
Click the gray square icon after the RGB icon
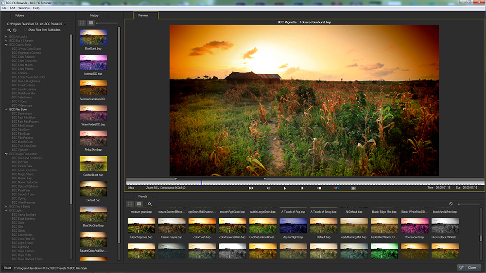click(353, 188)
